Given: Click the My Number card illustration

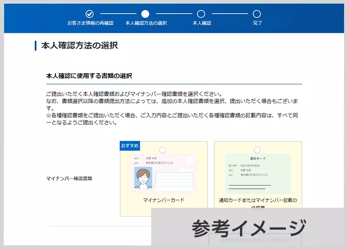Looking at the screenshot, I should (x=164, y=174).
